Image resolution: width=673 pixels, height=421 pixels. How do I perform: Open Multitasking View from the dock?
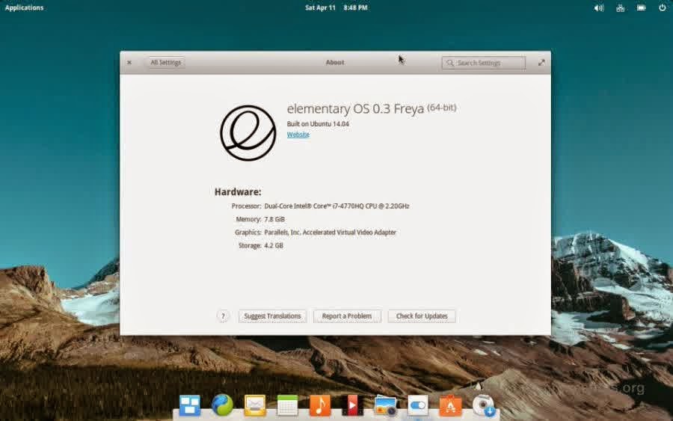[x=190, y=405]
